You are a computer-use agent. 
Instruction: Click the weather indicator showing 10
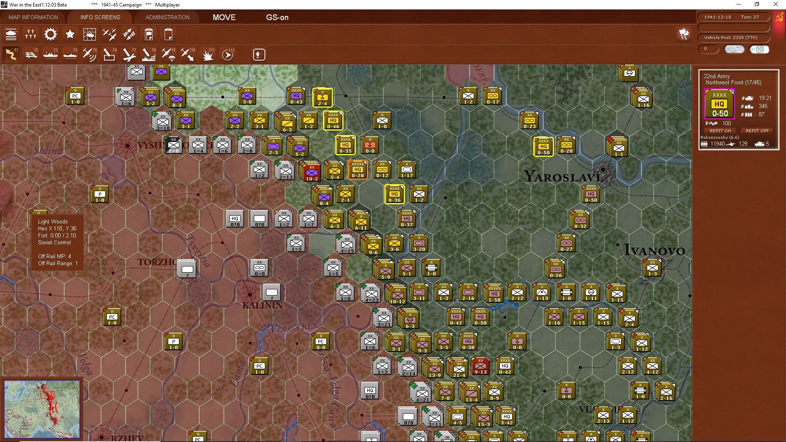pos(759,49)
